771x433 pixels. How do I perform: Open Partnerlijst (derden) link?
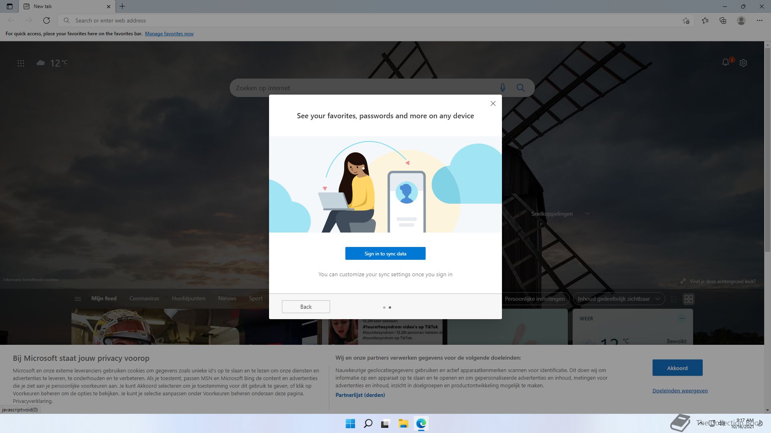pos(360,395)
